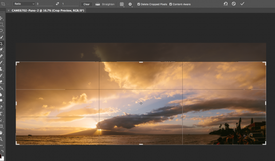Select the Eraser tool
The height and width of the screenshot is (161, 275).
(x=1, y=82)
